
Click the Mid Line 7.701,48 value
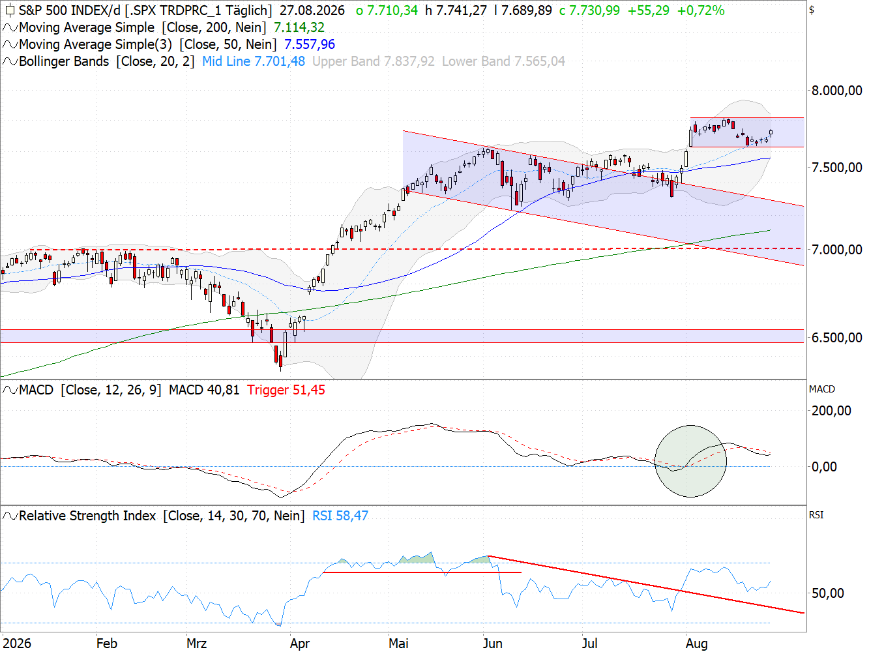(x=254, y=61)
